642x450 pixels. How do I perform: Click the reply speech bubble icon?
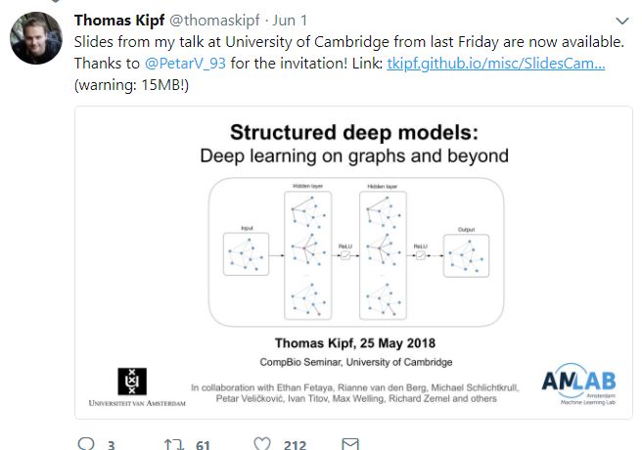point(86,444)
